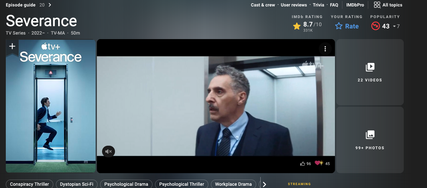The width and height of the screenshot is (427, 188).
Task: Open the 22 Videos gallery
Action: point(370,72)
